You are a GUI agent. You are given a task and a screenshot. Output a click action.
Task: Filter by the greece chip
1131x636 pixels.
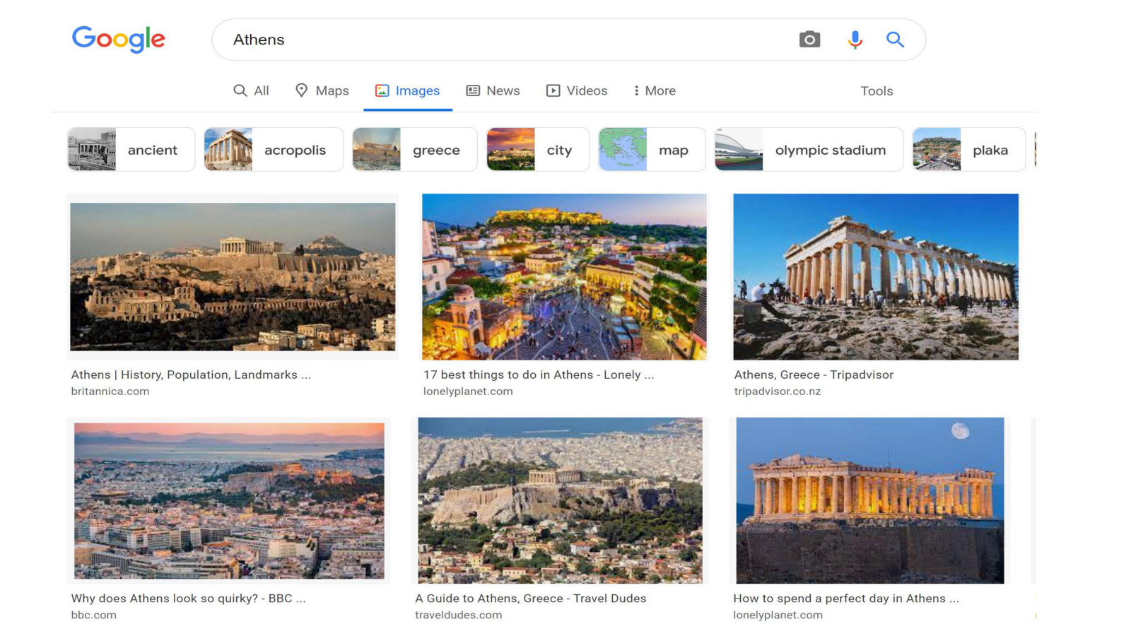coord(414,150)
